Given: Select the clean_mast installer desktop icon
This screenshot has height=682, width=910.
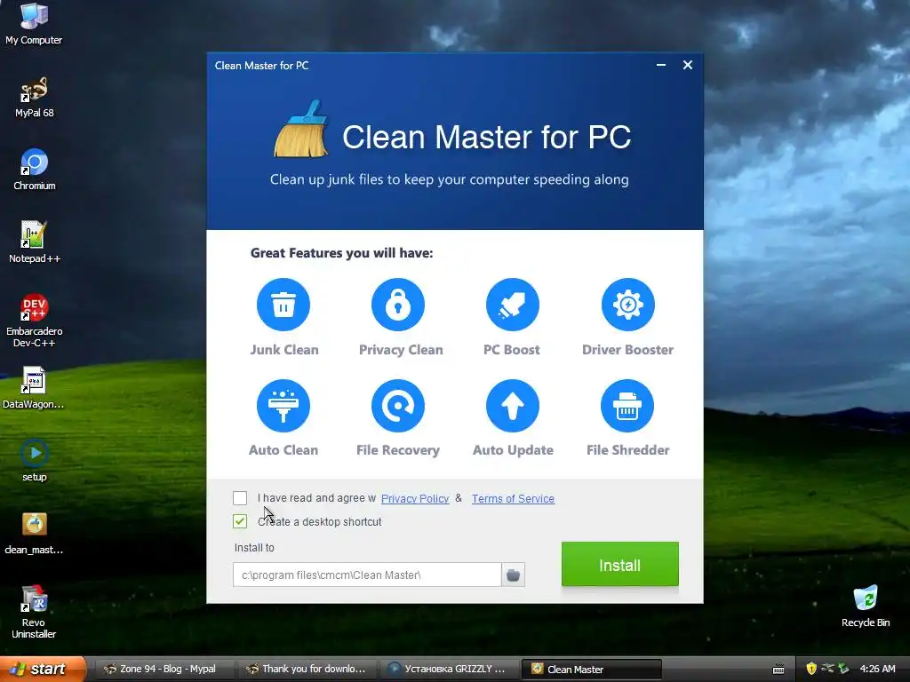Looking at the screenshot, I should (34, 534).
